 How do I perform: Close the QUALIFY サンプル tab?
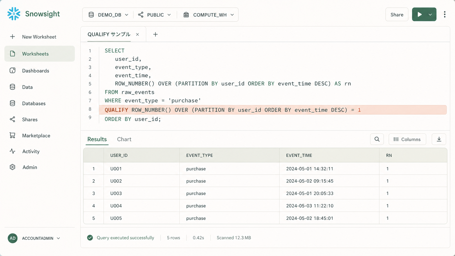(137, 35)
